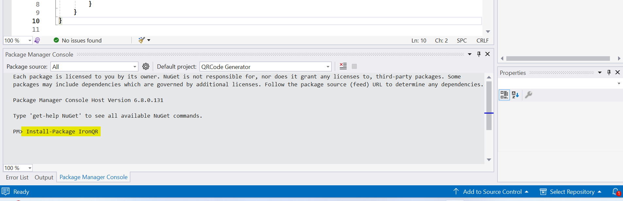Open Package Manager Console window options arrow
This screenshot has height=201, width=623.
point(470,54)
